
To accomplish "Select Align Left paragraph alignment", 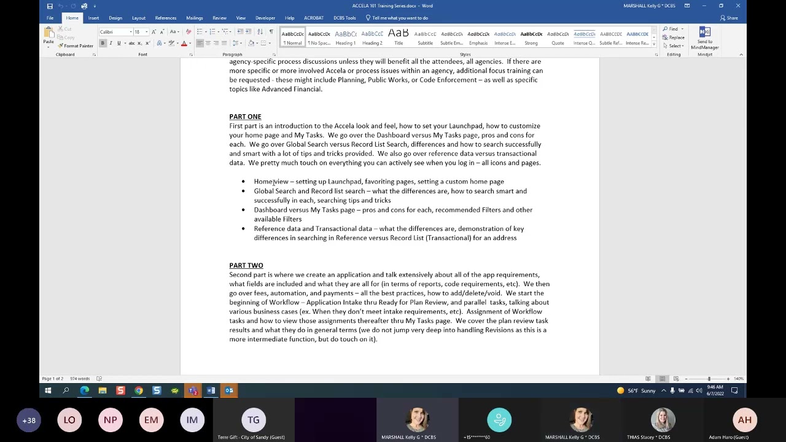I will 200,43.
